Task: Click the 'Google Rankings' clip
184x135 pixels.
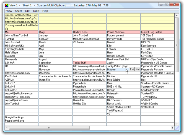Action: (x=22, y=117)
